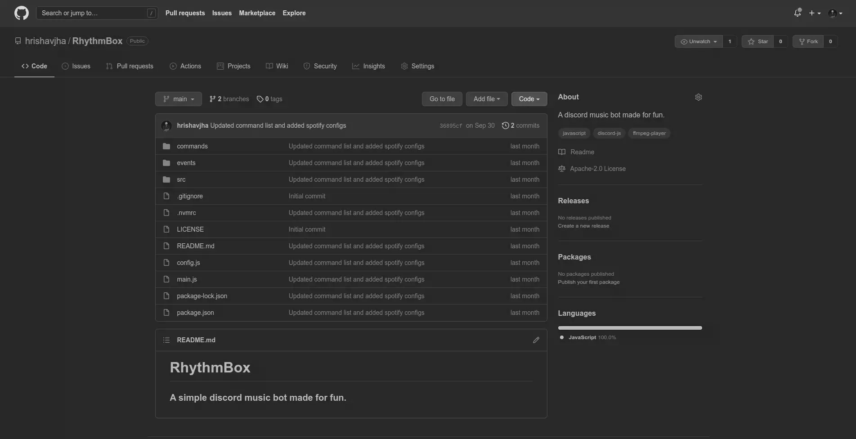Open global Pull requests in top navigation
Screen dimensions: 856x439
click(x=185, y=13)
